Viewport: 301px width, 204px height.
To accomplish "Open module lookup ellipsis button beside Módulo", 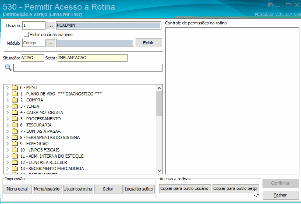I will click(x=50, y=43).
